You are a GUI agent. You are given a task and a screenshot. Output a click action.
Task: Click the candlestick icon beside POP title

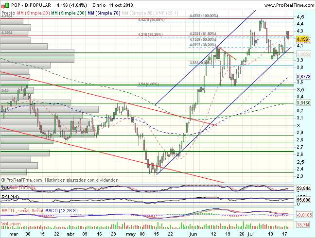[x=5, y=5]
